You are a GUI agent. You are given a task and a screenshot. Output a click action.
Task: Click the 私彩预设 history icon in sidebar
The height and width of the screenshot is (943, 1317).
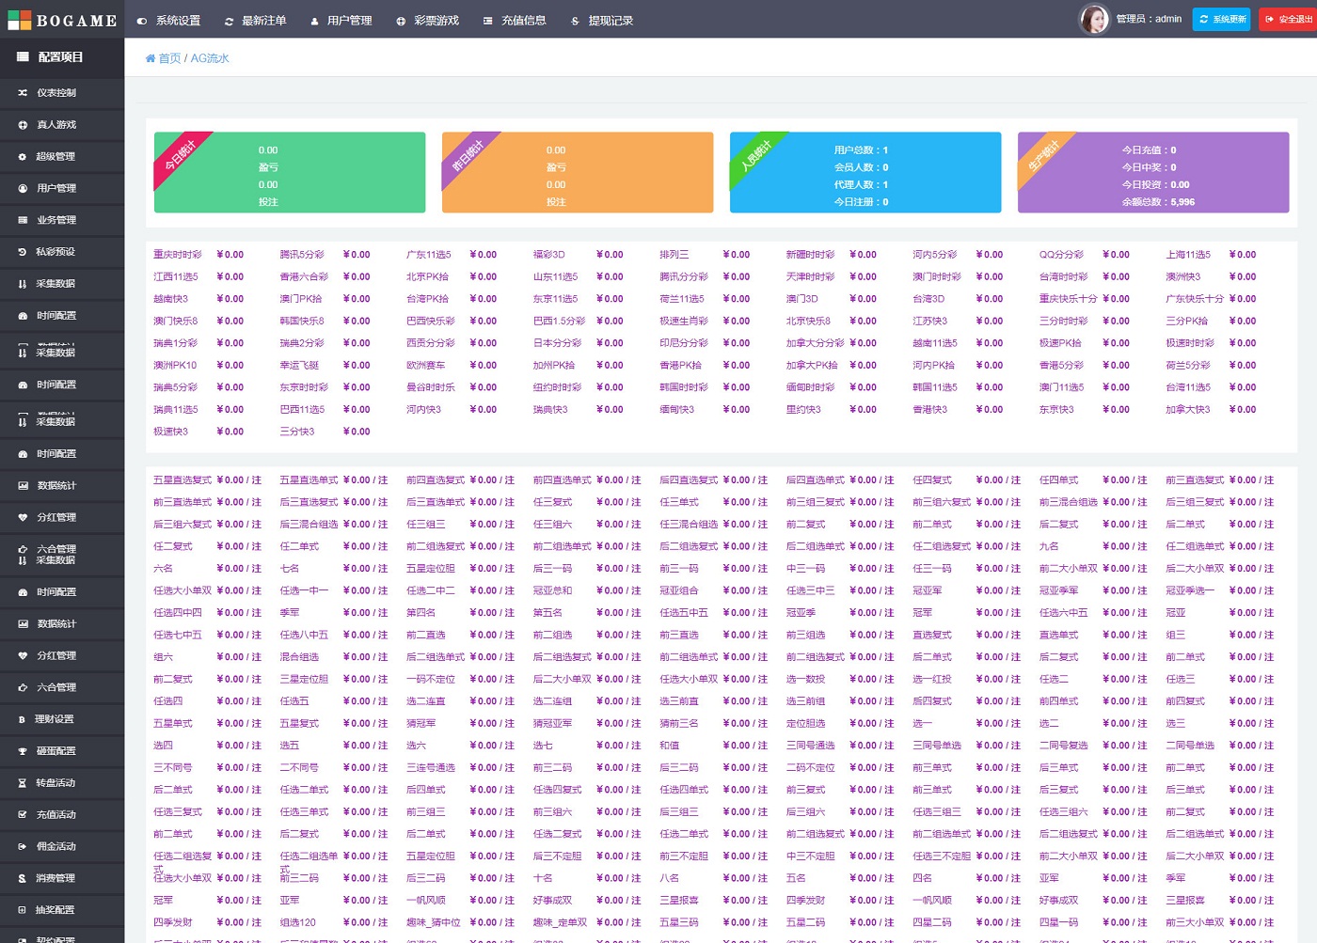[23, 252]
